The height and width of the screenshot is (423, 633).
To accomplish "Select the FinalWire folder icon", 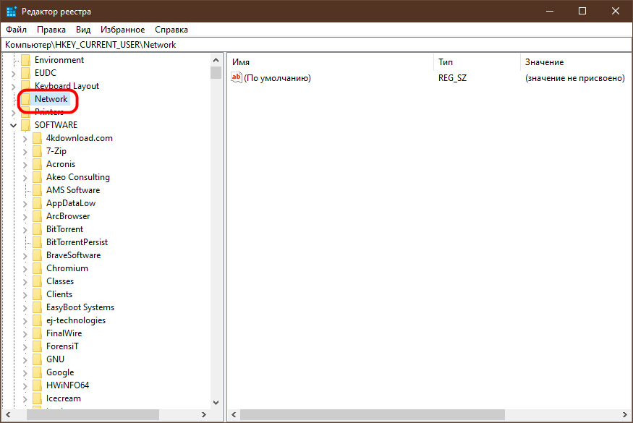I will (37, 333).
